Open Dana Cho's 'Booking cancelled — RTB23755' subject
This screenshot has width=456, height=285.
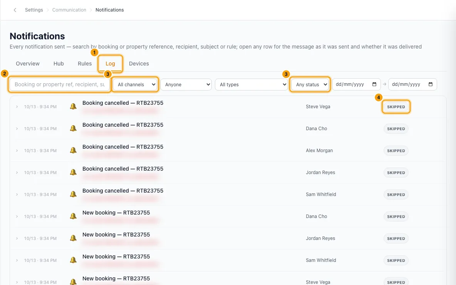point(123,125)
